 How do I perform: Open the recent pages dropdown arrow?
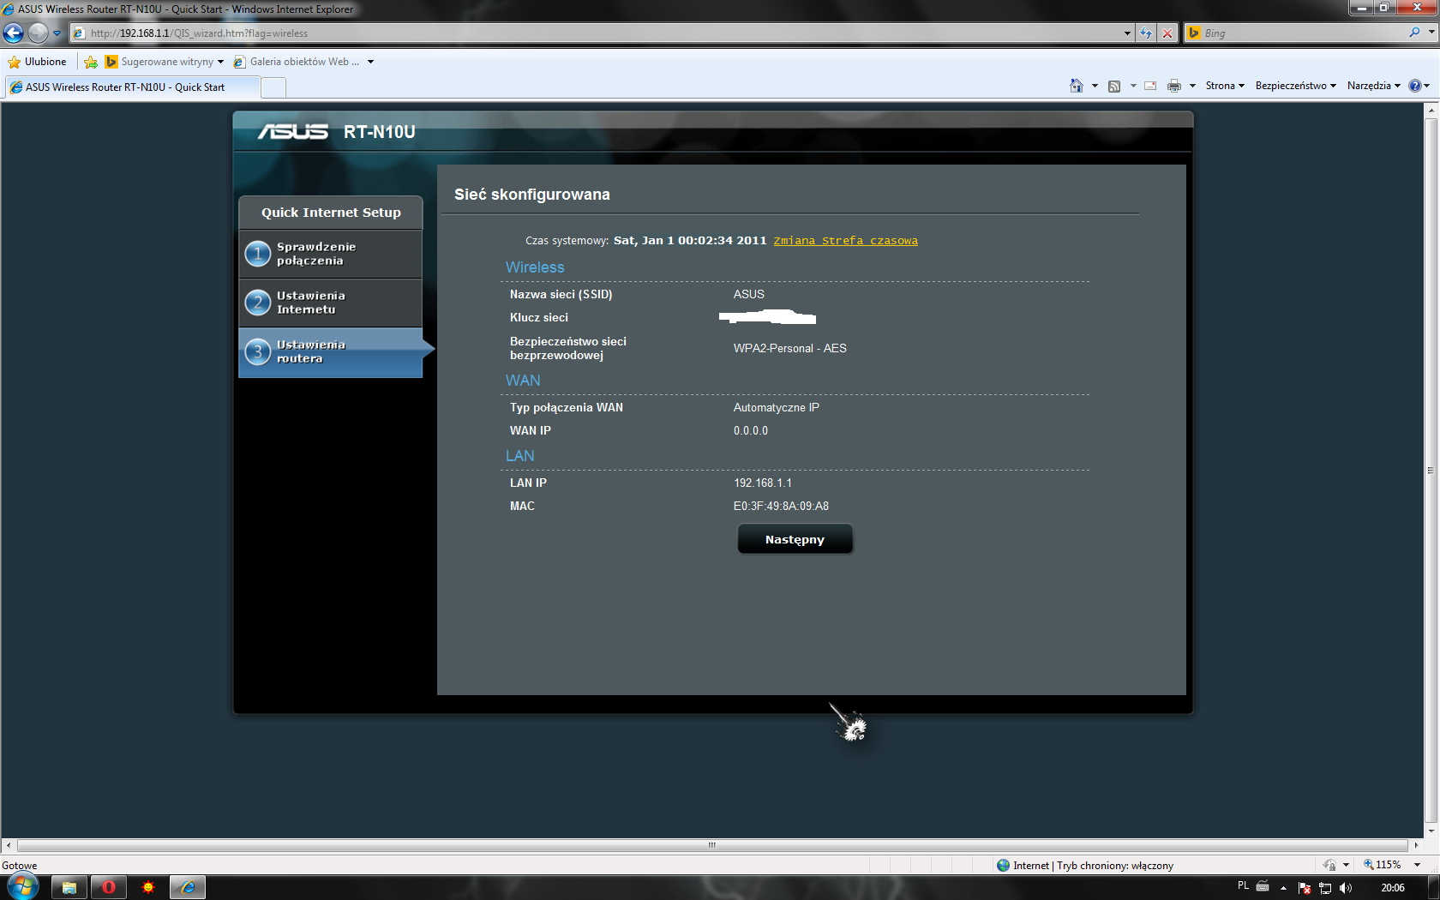click(57, 33)
